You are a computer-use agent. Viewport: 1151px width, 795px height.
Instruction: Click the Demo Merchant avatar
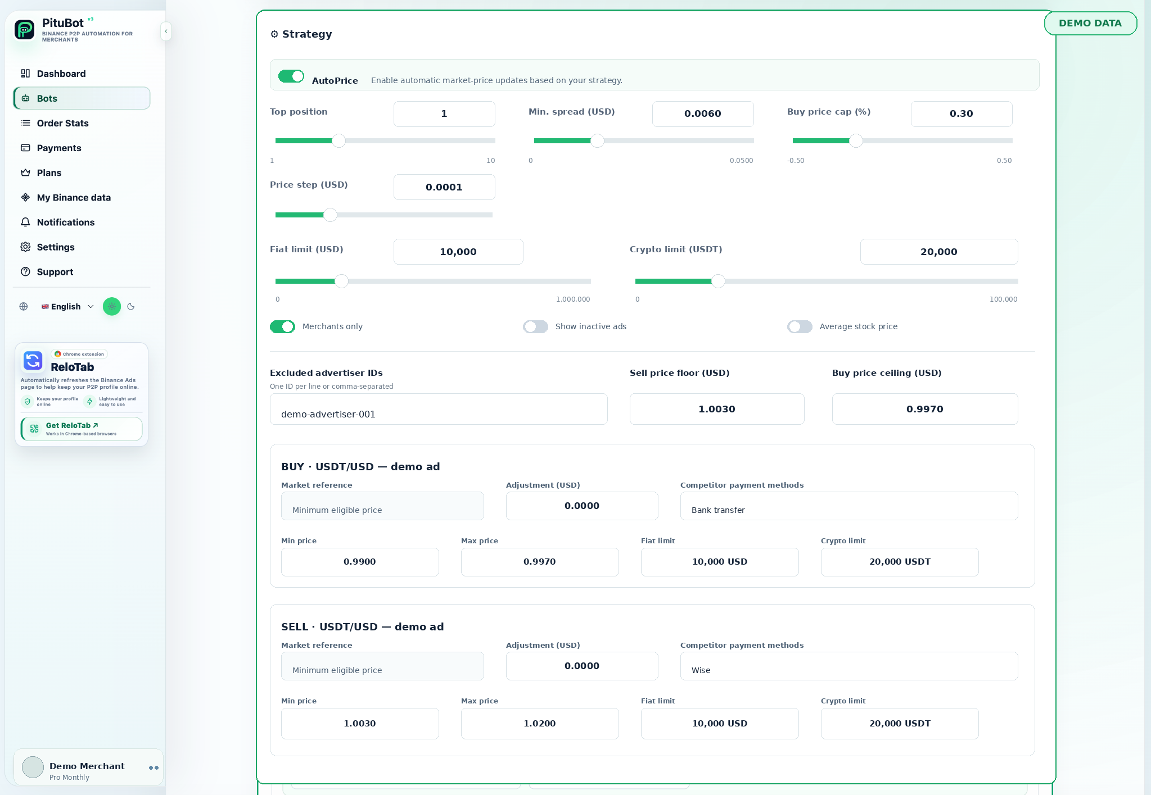(x=33, y=767)
